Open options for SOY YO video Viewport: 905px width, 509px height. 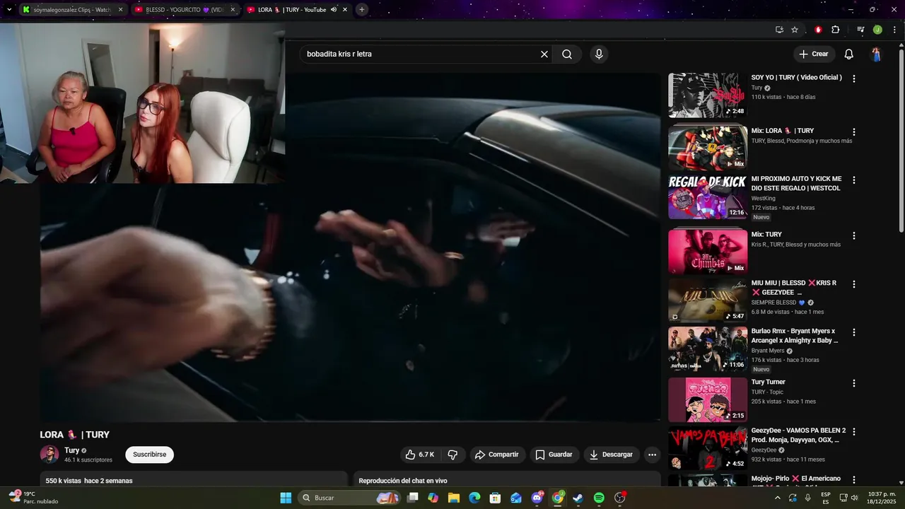pos(854,79)
